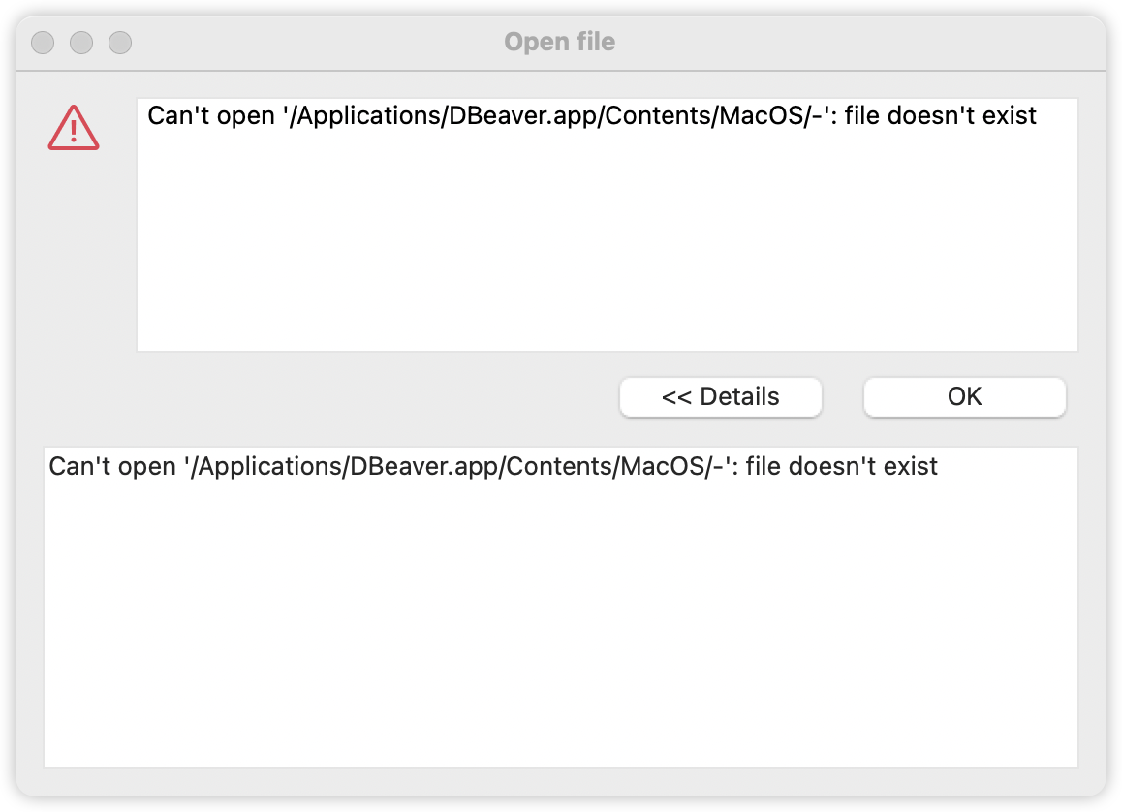This screenshot has width=1122, height=812.
Task: Select the error message in the upper text area
Action: click(x=591, y=115)
